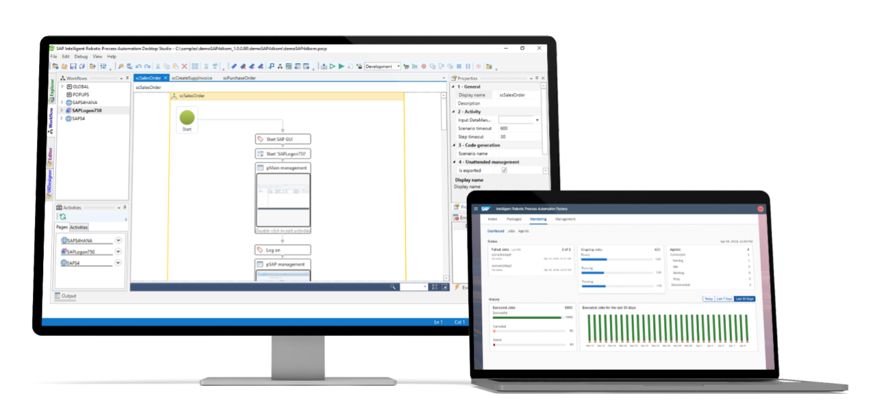Select the Last 7 Days history button
The image size is (882, 408).
click(725, 298)
